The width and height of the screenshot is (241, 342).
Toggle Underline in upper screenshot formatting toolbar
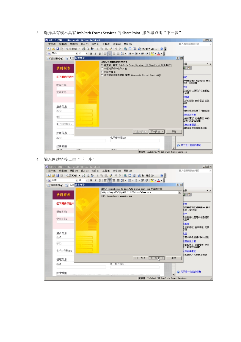pos(100,54)
